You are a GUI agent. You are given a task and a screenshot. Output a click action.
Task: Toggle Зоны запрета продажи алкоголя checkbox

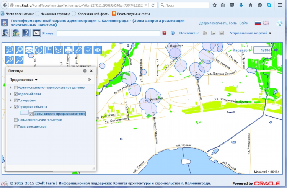[x=31, y=114]
